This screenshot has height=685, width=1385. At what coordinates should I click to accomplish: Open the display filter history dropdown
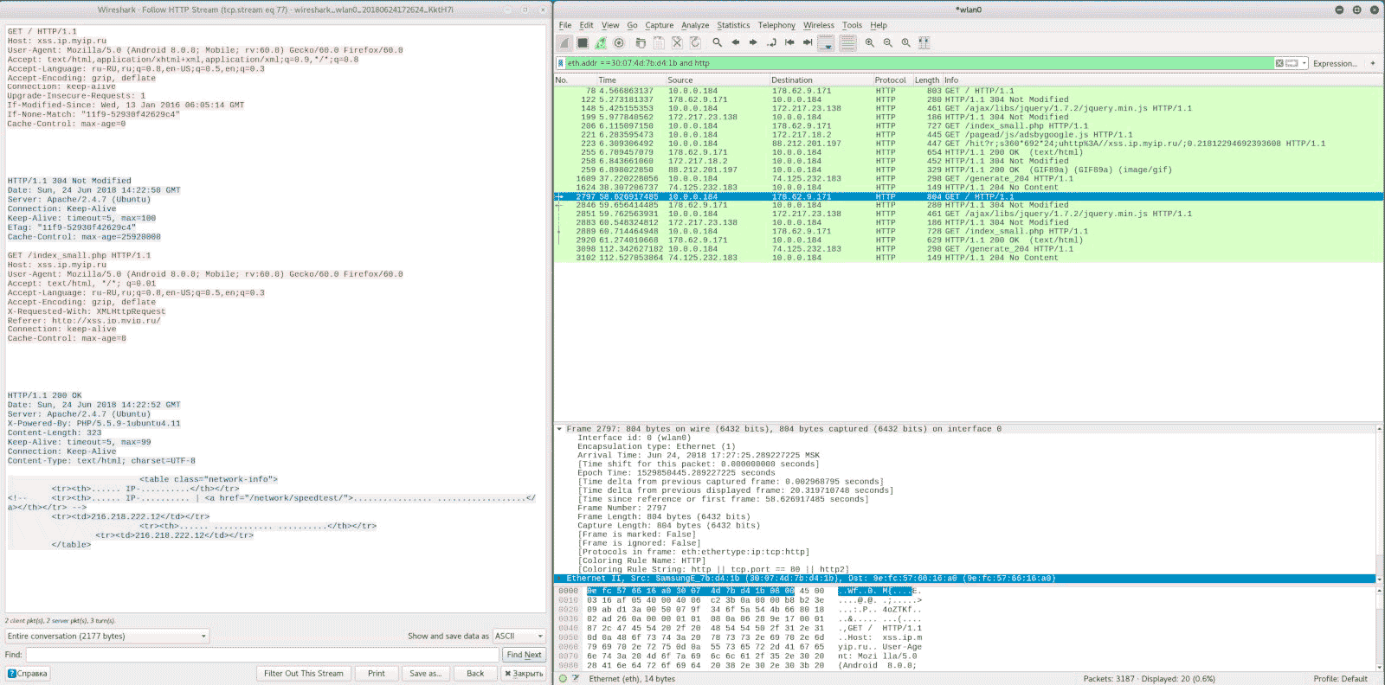click(1304, 63)
